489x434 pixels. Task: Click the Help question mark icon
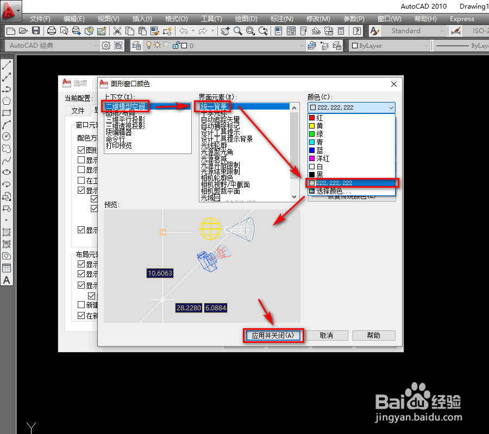click(x=357, y=31)
